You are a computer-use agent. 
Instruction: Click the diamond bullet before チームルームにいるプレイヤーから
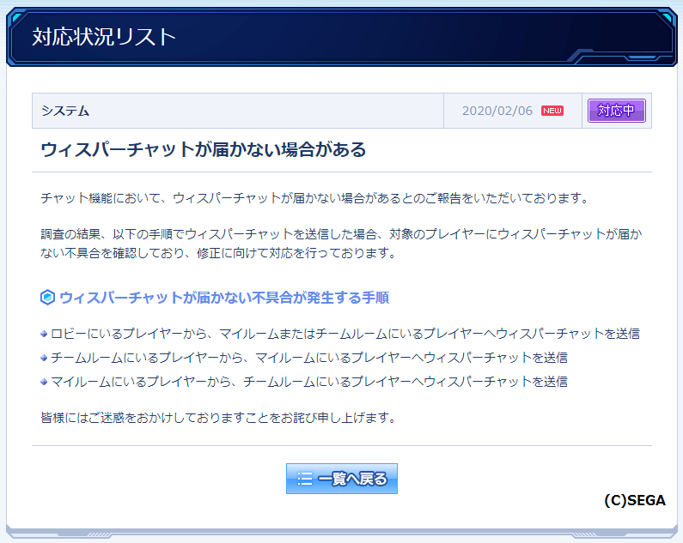pyautogui.click(x=44, y=358)
